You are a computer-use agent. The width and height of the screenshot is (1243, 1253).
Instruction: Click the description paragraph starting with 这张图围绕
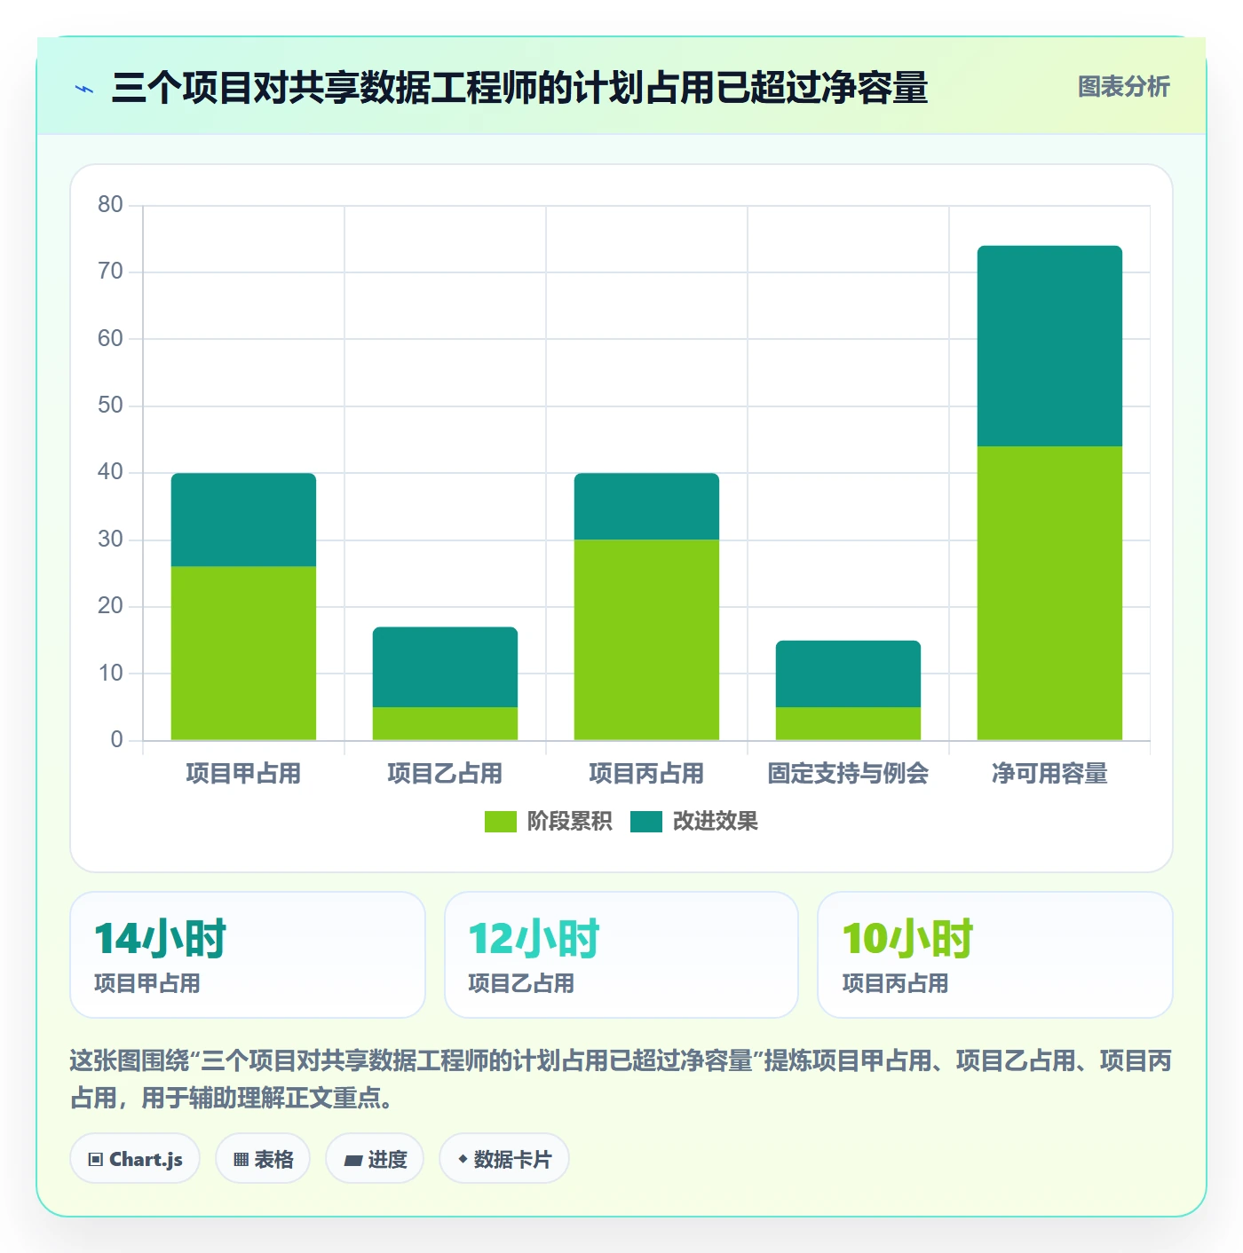621,1079
